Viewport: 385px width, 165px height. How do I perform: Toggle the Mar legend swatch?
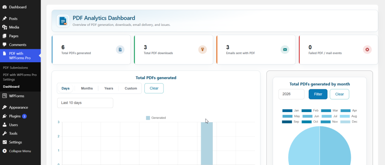point(326,111)
